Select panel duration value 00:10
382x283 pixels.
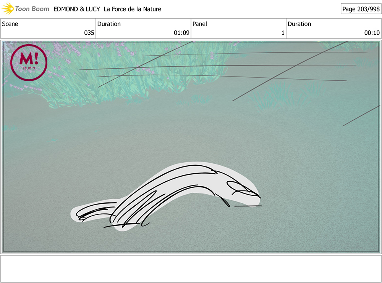(372, 33)
